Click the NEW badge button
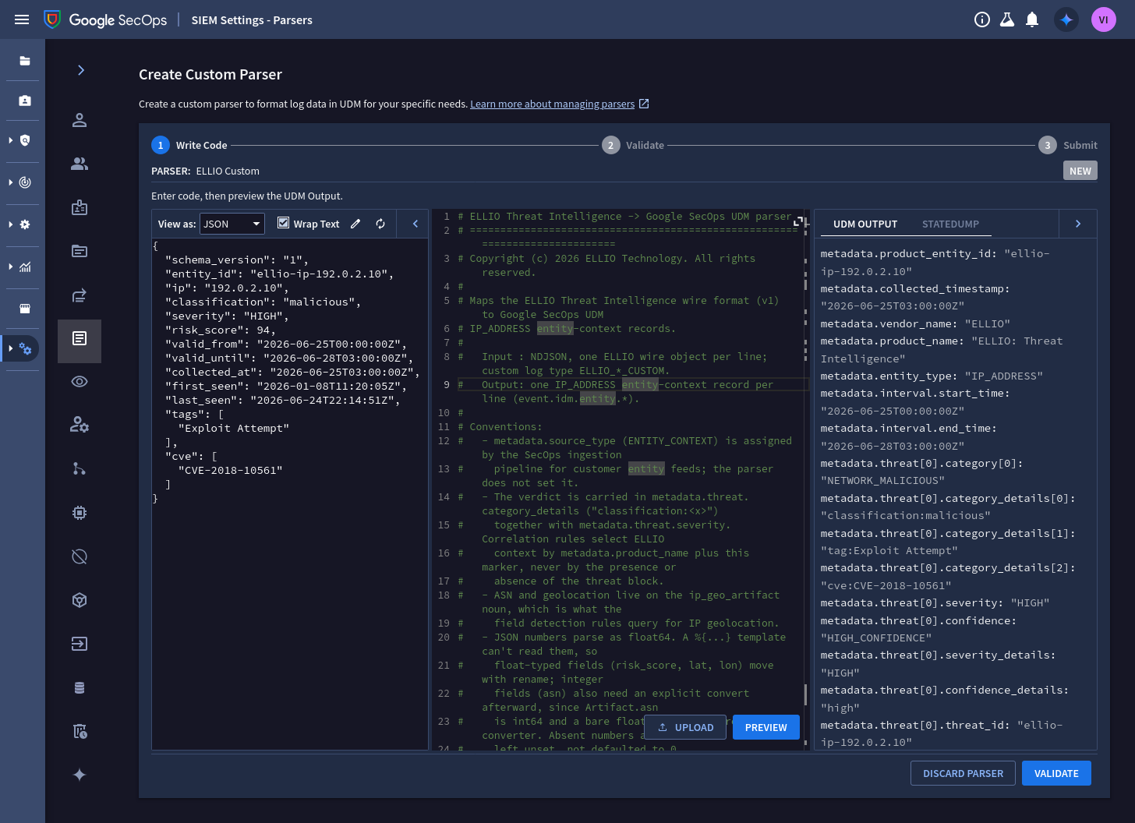Screen dimensions: 1135x823 [x=1080, y=171]
